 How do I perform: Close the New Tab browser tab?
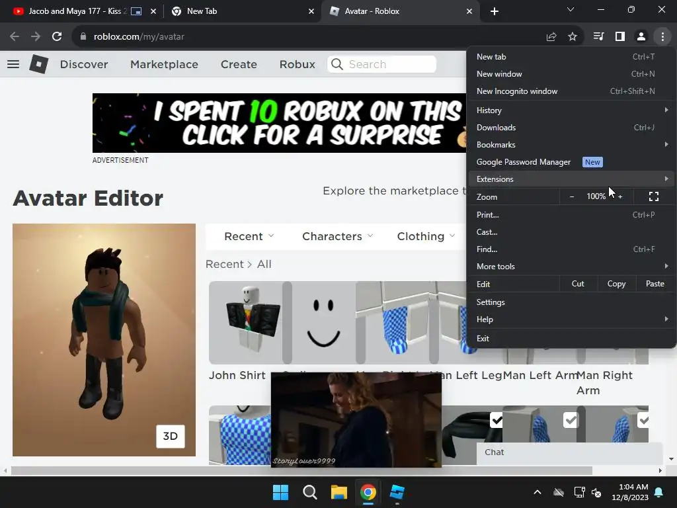coord(311,11)
